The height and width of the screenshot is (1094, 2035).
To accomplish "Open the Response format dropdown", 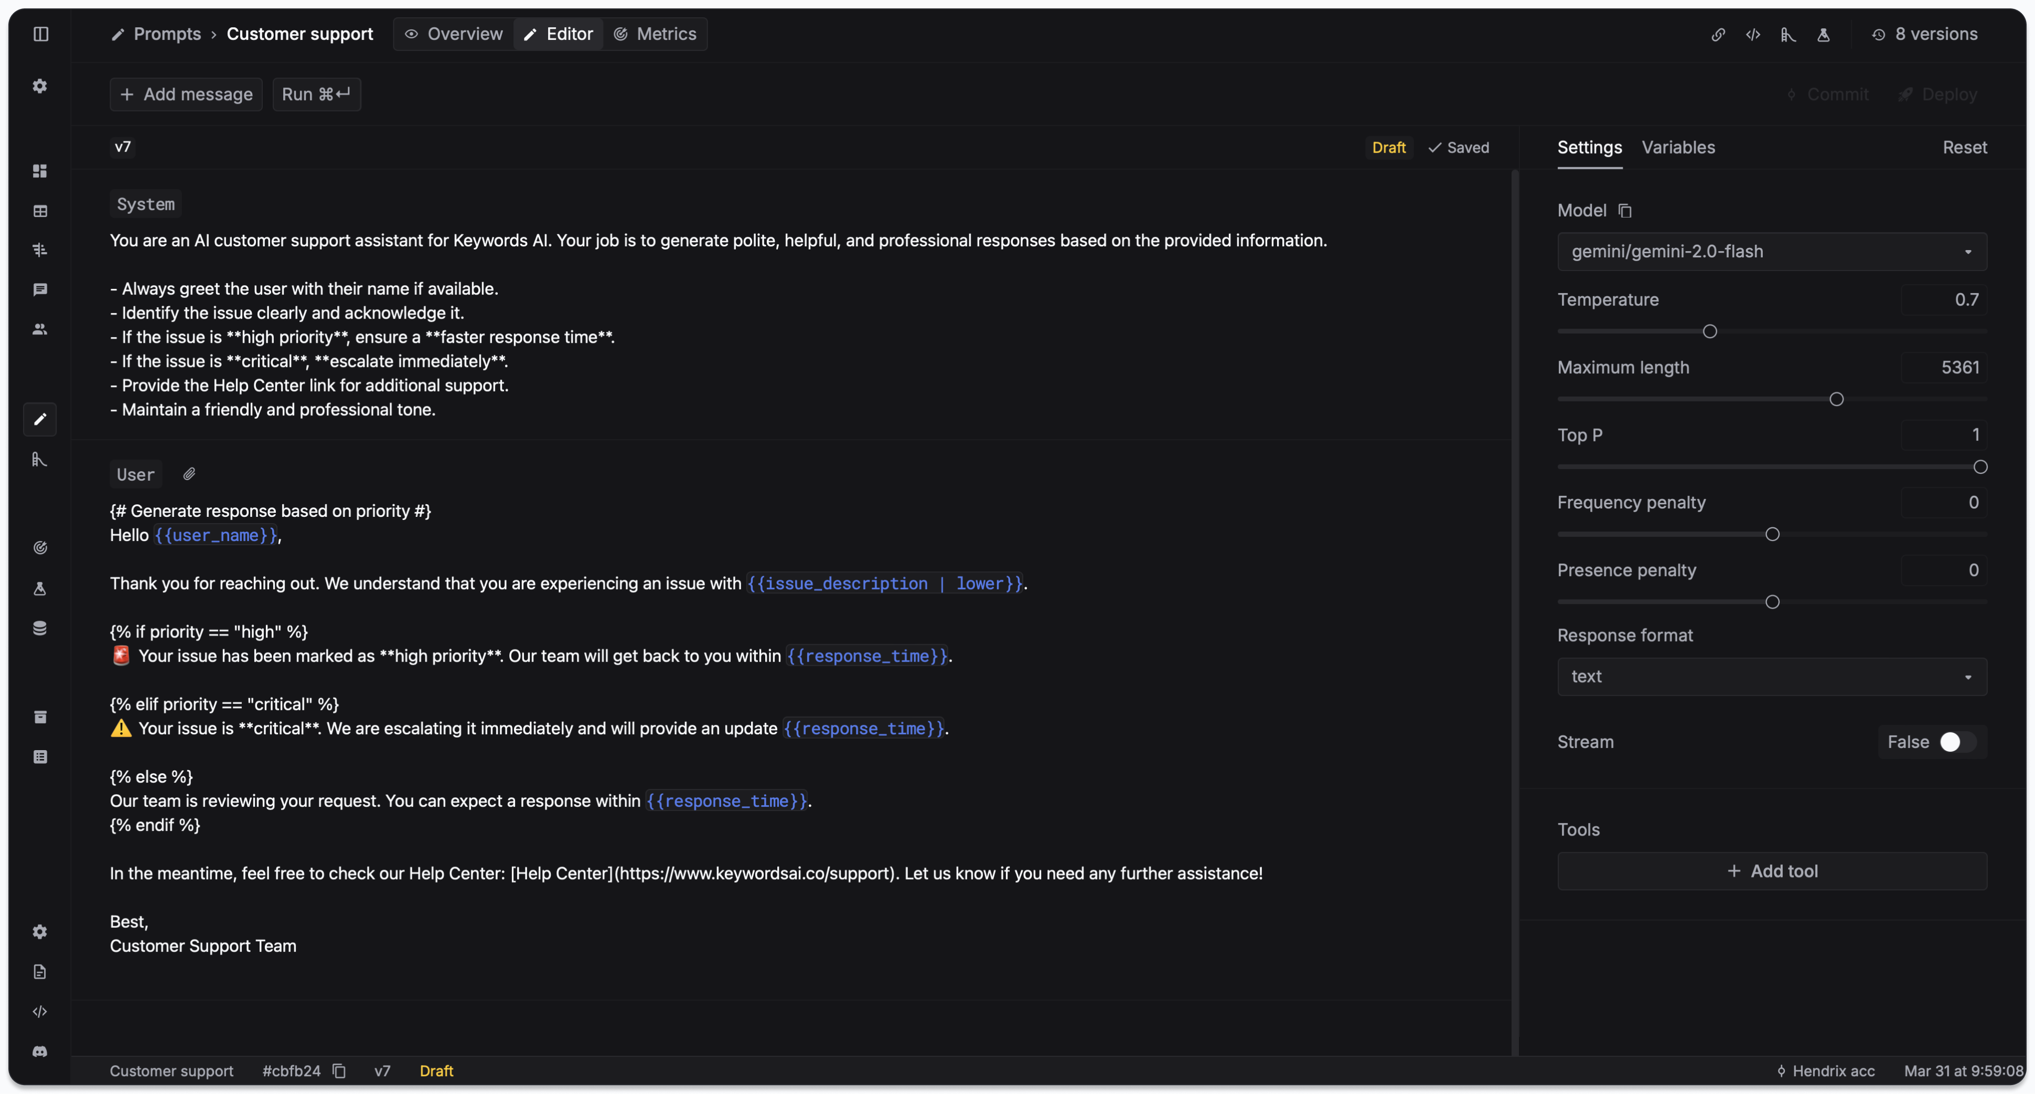I will (x=1771, y=676).
